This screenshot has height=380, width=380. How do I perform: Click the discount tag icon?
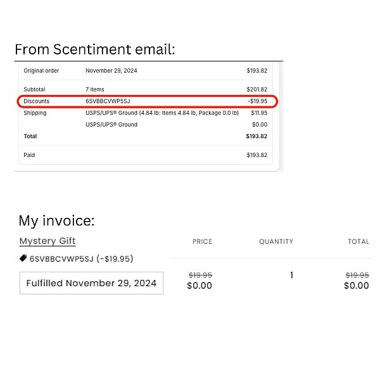pyautogui.click(x=23, y=258)
